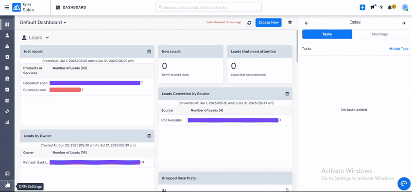
Task: Click Number of Leads (14) header
Action: 70,152
